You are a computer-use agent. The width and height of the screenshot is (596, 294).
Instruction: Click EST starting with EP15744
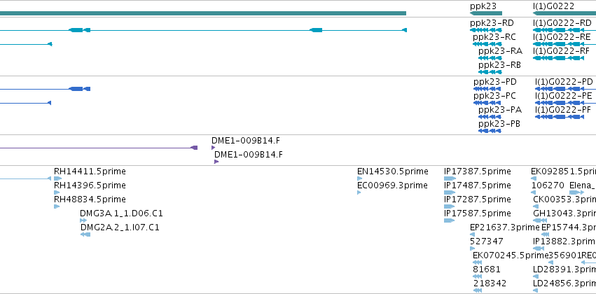coord(569,228)
